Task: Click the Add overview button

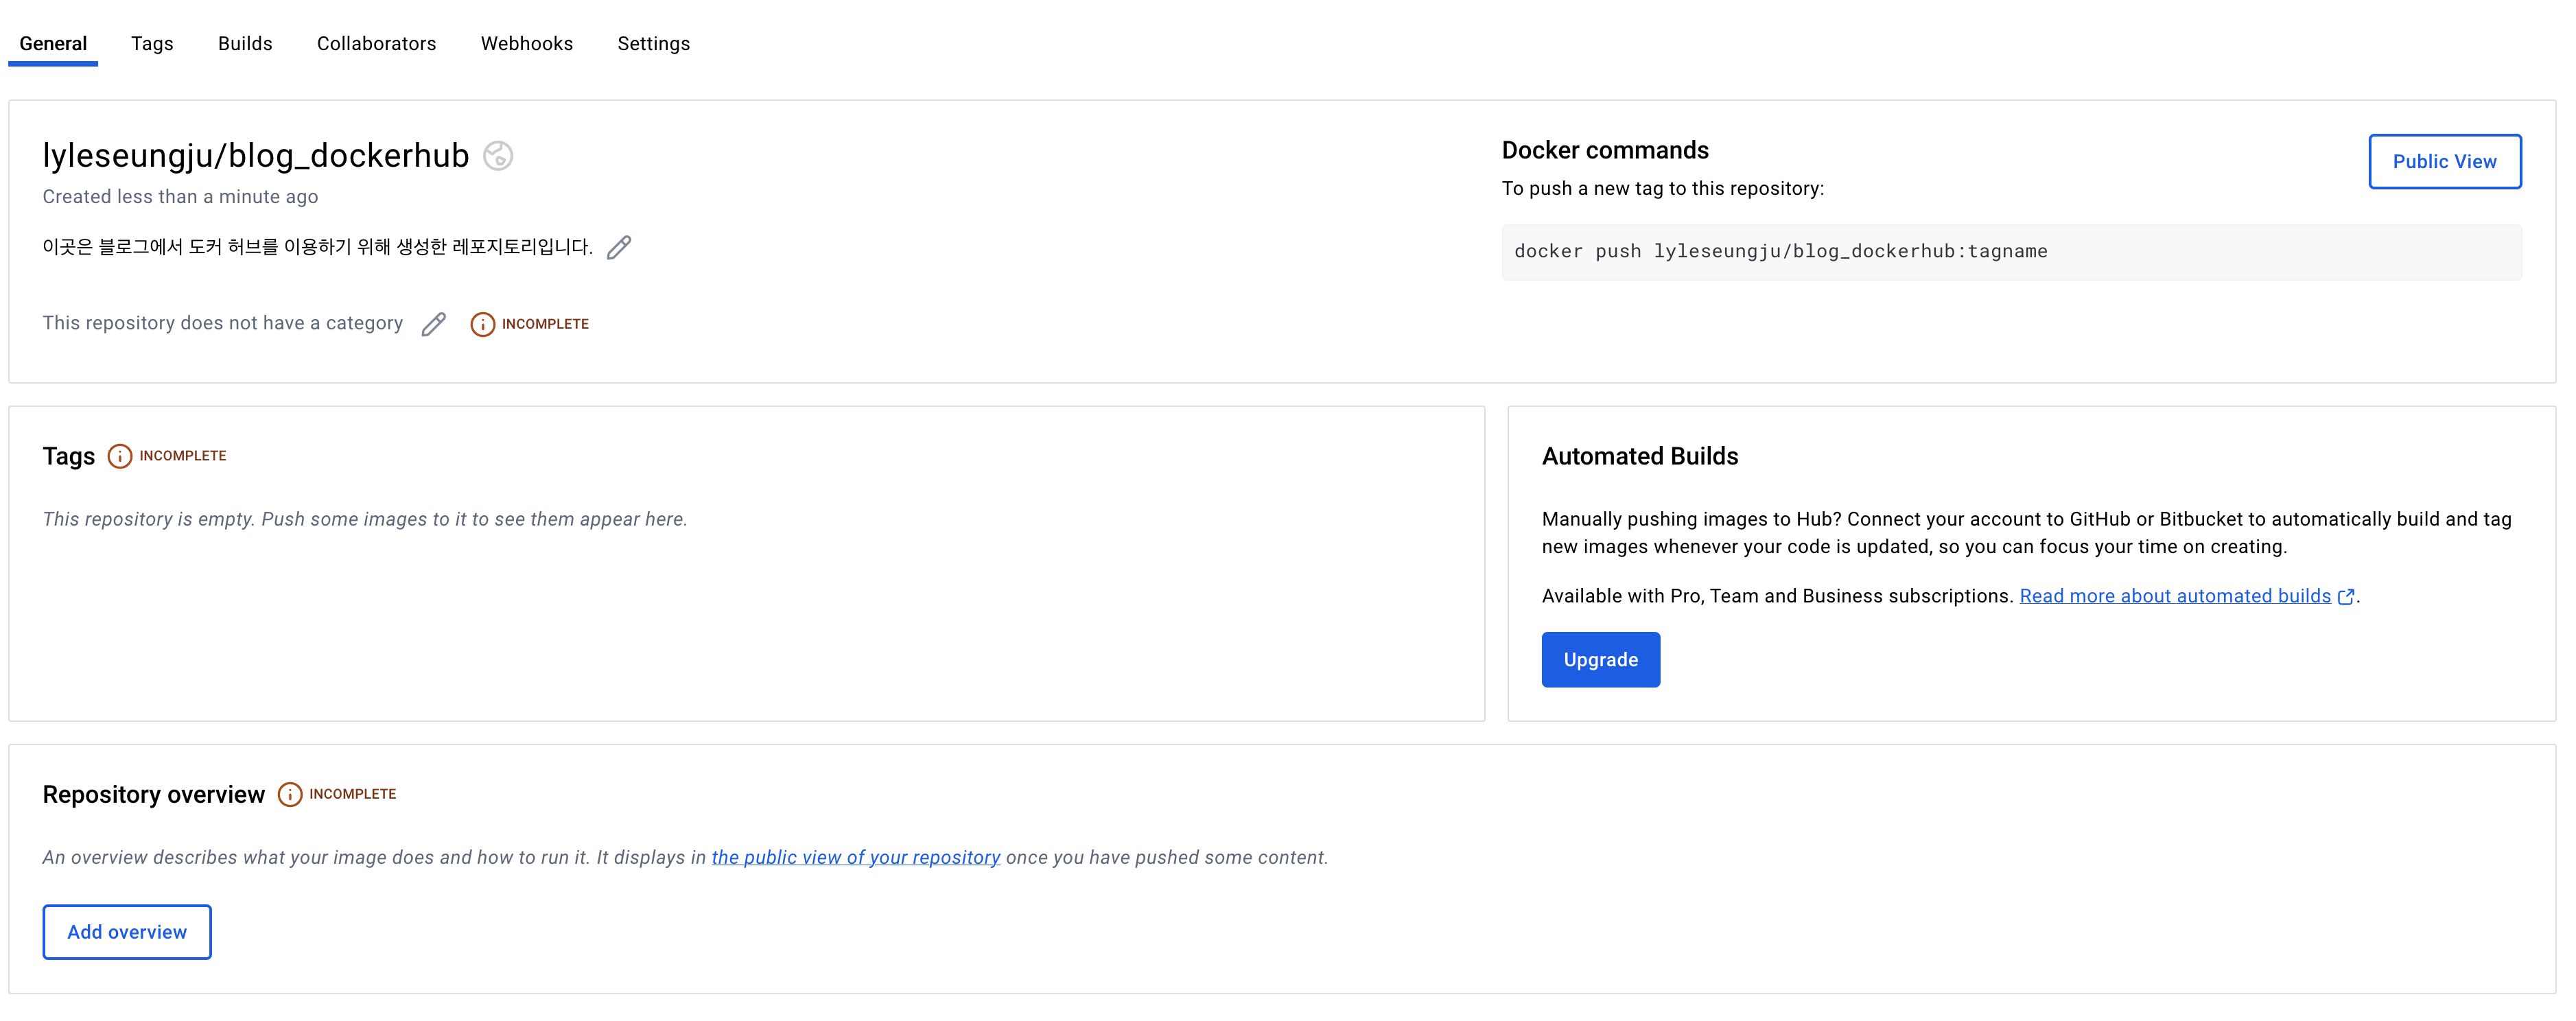Action: click(x=127, y=932)
